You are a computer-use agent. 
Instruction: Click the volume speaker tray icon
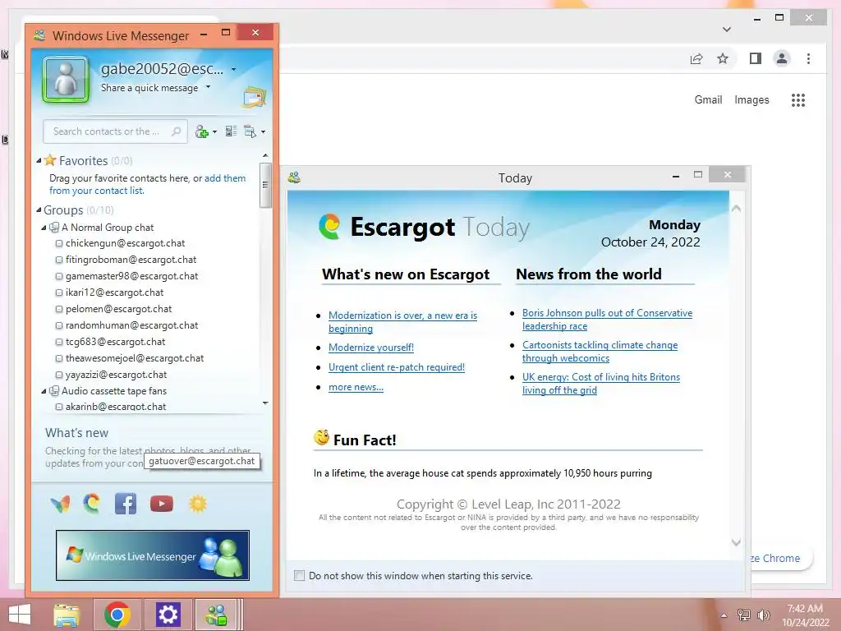[x=764, y=615]
